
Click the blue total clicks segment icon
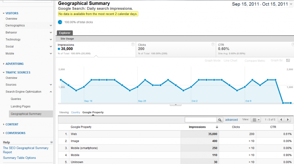(60, 22)
